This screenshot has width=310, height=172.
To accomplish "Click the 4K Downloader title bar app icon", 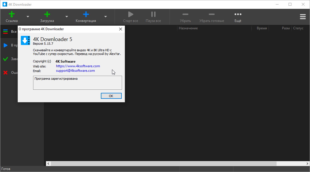I will pyautogui.click(x=5, y=4).
